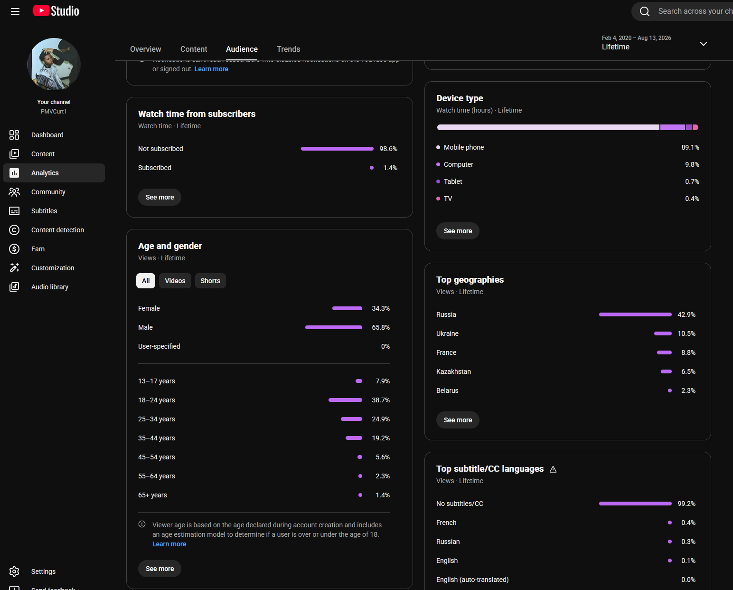This screenshot has width=733, height=590.
Task: Click the Russia 42.9% geography bar
Action: (x=635, y=314)
